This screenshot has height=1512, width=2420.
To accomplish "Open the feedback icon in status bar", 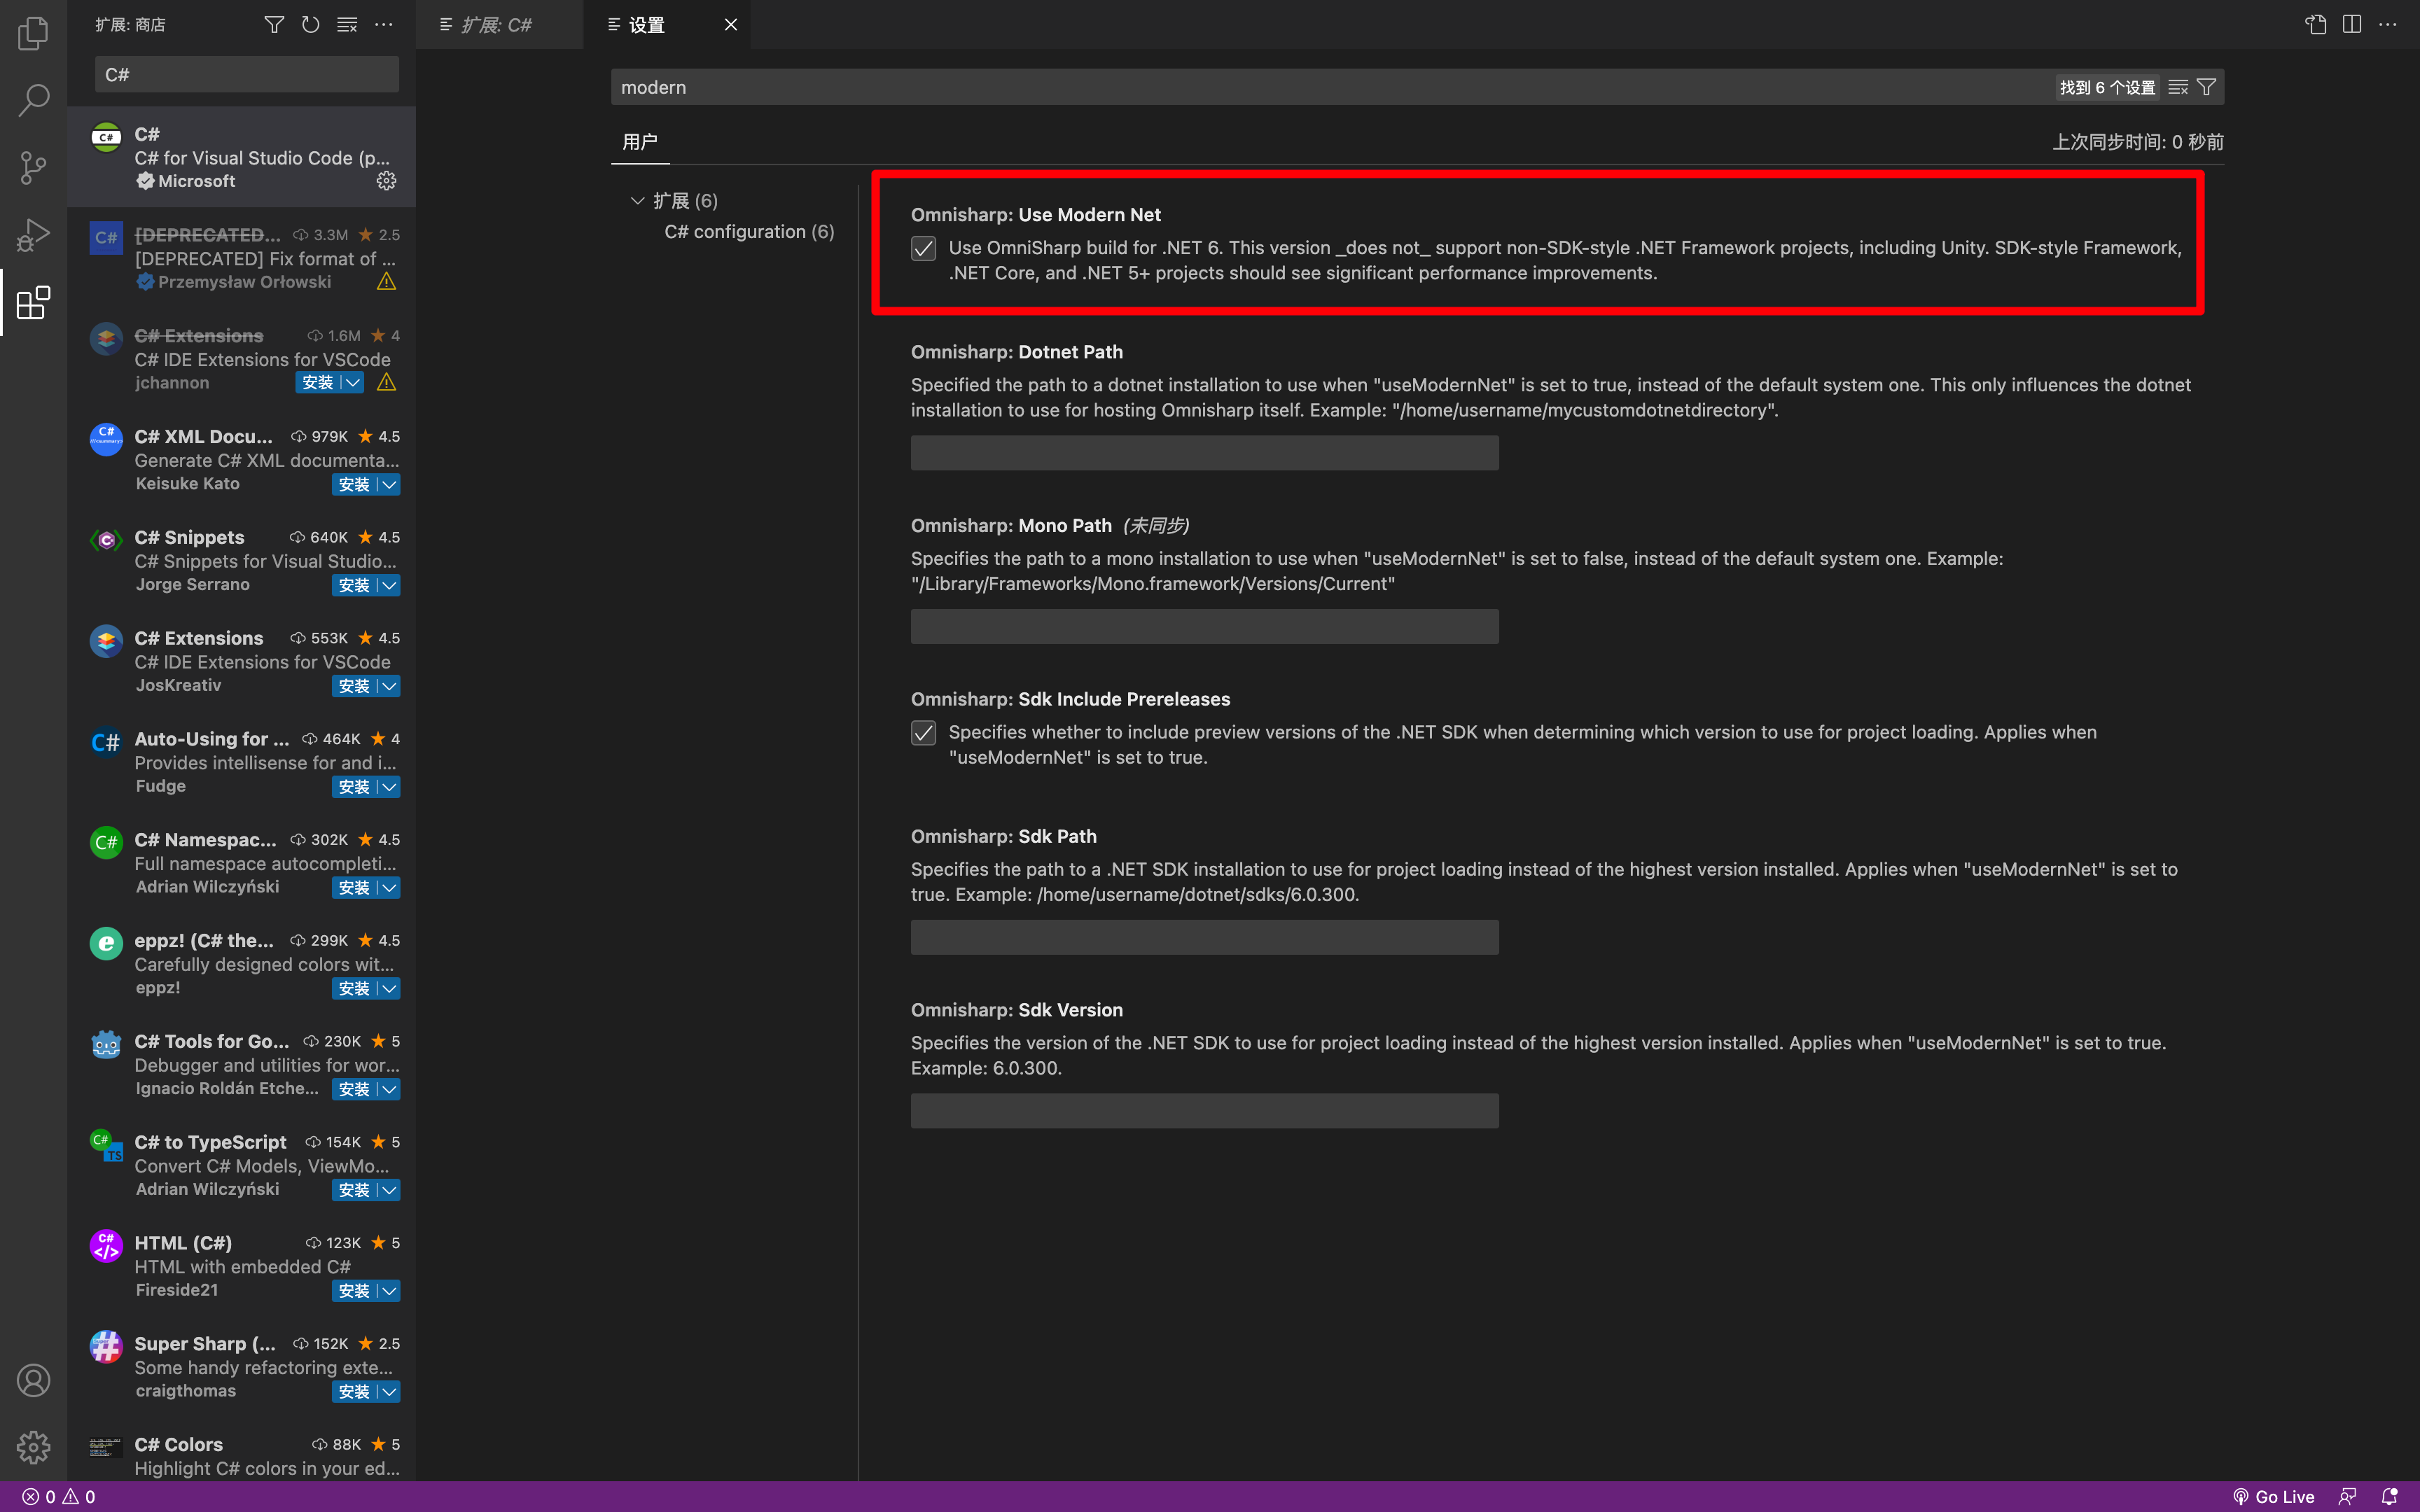I will [2347, 1496].
